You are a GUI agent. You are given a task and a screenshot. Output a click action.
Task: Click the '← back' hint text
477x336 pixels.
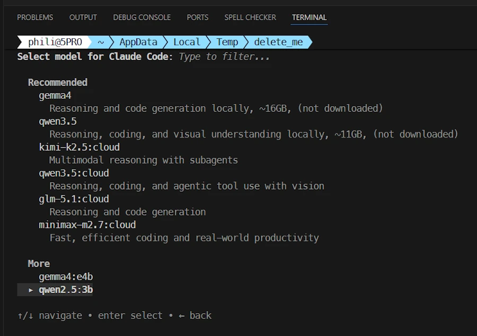pyautogui.click(x=195, y=316)
